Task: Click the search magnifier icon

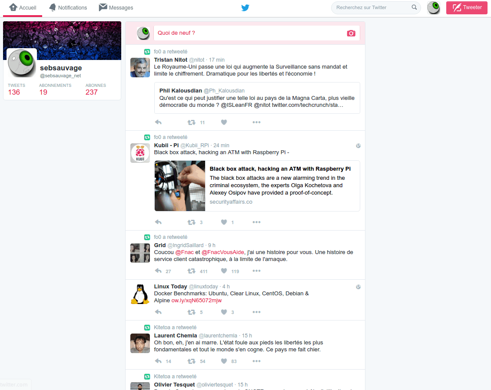Action: pyautogui.click(x=414, y=7)
